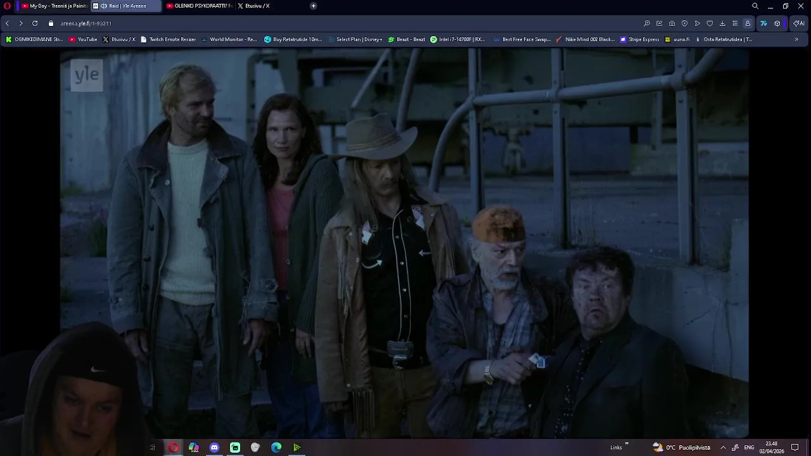Open the profile account icon
811x456 pixels.
pyautogui.click(x=748, y=23)
